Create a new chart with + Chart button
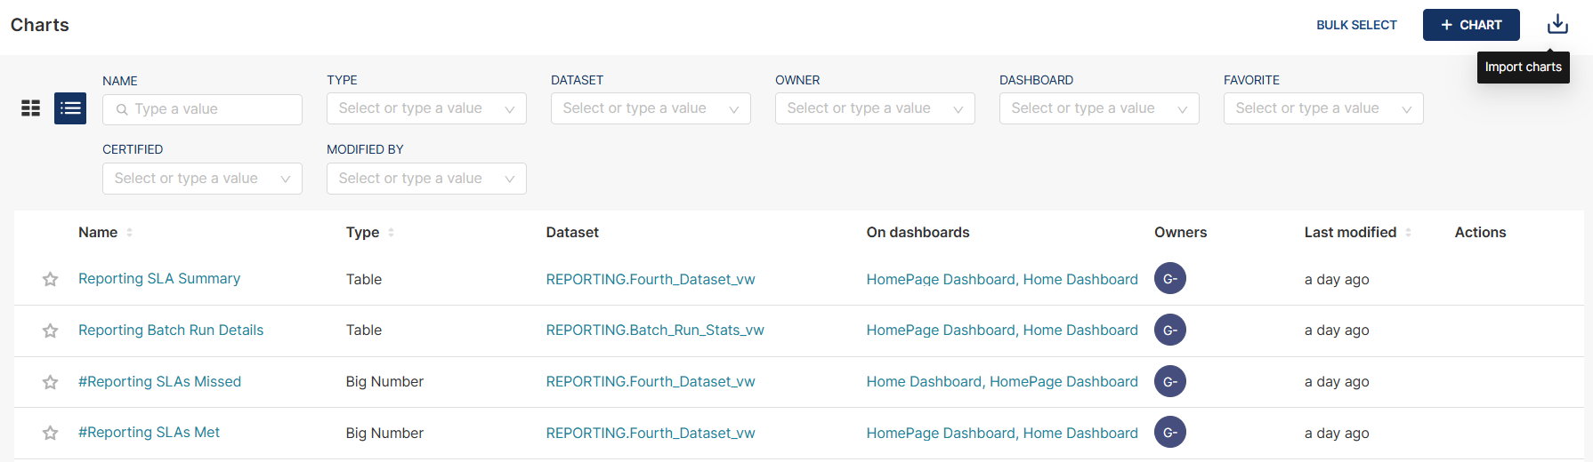The height and width of the screenshot is (462, 1593). tap(1470, 25)
